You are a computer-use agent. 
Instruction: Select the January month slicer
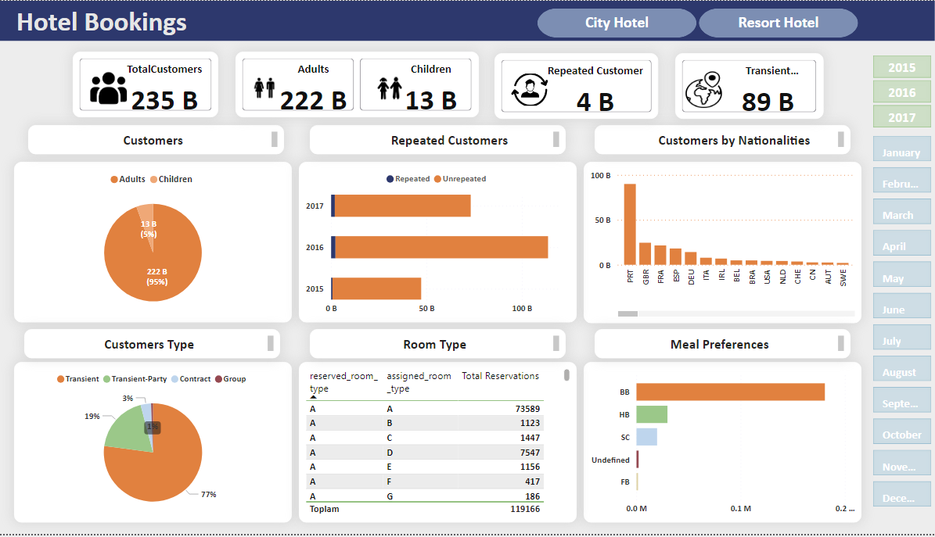click(x=901, y=149)
